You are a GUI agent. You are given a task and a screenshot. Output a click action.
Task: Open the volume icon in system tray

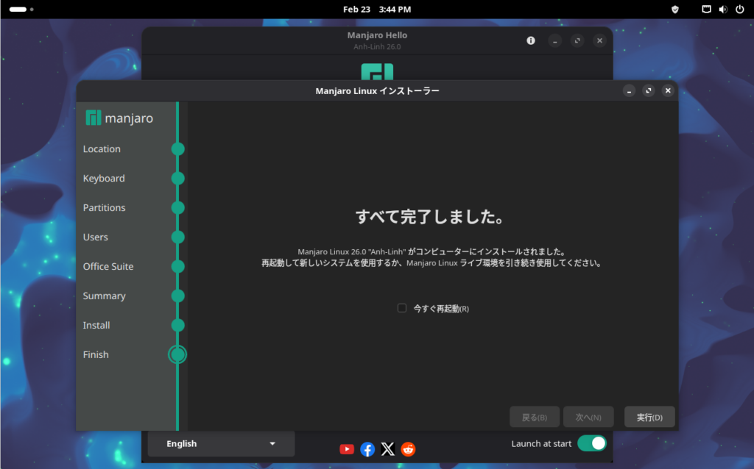coord(722,10)
